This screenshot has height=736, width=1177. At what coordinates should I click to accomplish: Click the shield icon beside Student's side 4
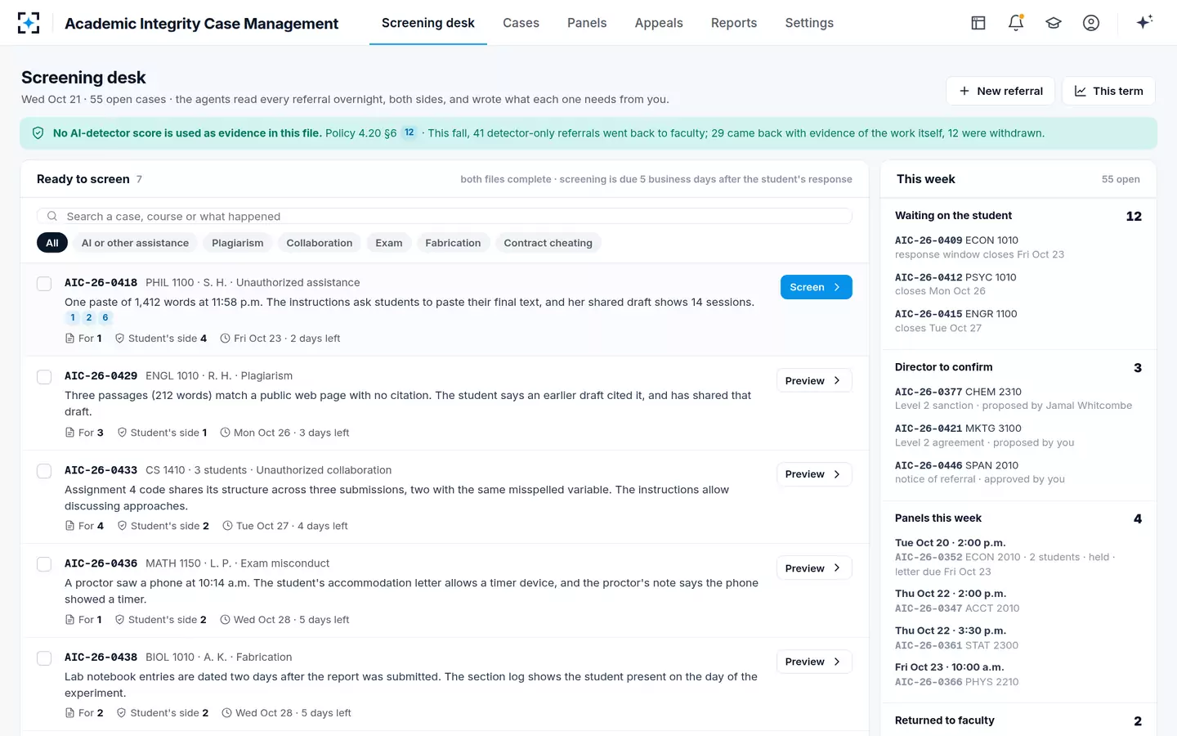120,339
